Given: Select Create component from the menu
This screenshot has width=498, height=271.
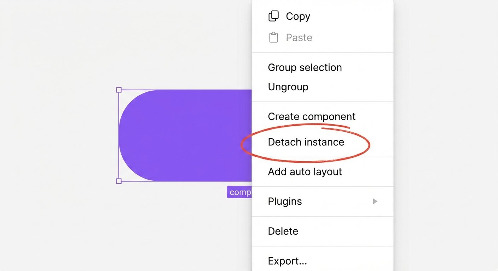Looking at the screenshot, I should pos(311,116).
